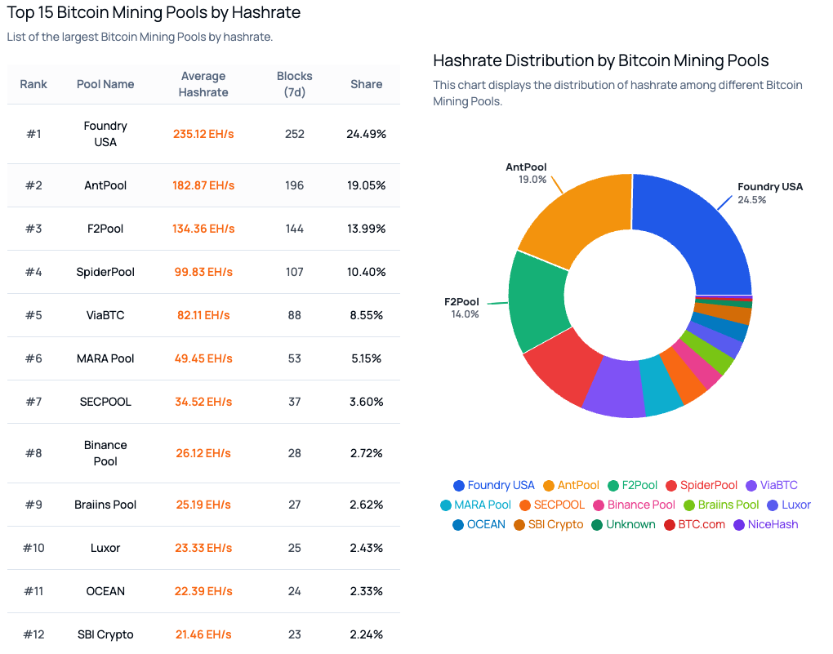Click the #1 rank cell
The image size is (833, 654).
point(33,134)
